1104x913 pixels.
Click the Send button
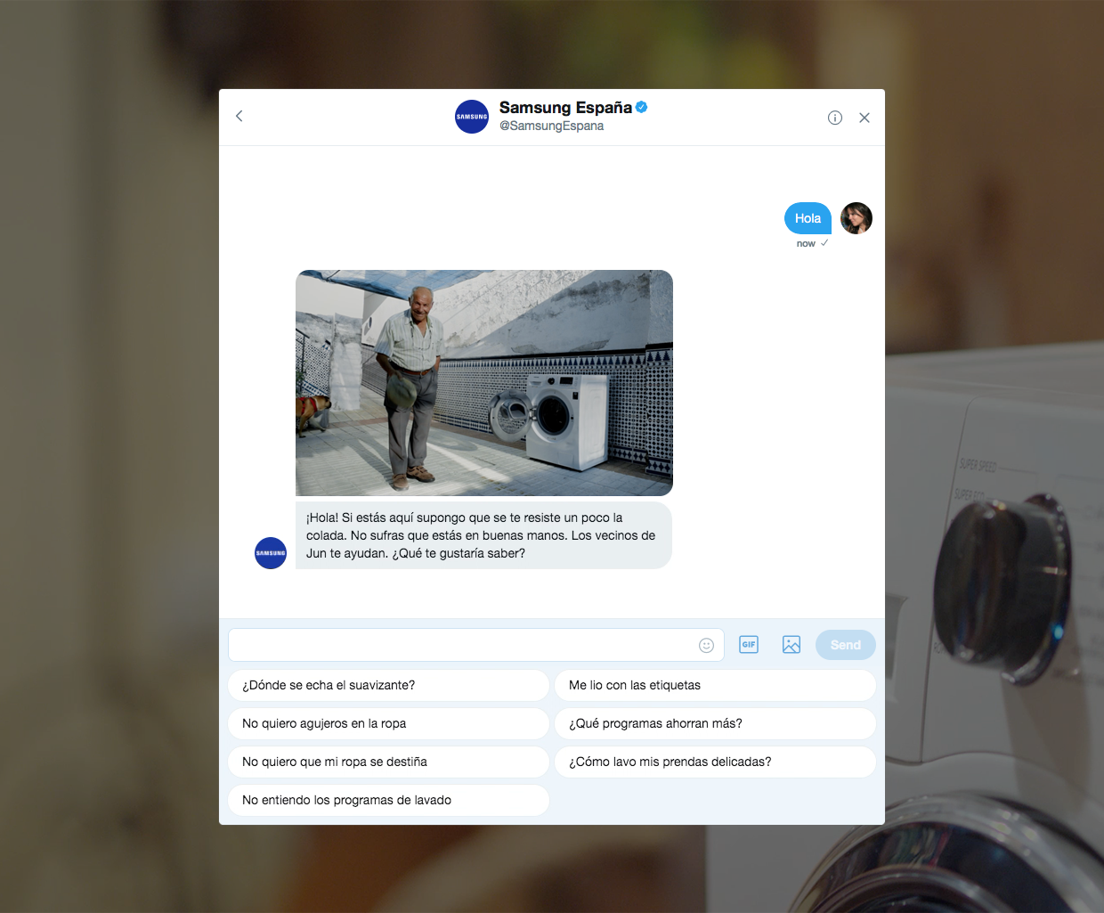tap(846, 645)
